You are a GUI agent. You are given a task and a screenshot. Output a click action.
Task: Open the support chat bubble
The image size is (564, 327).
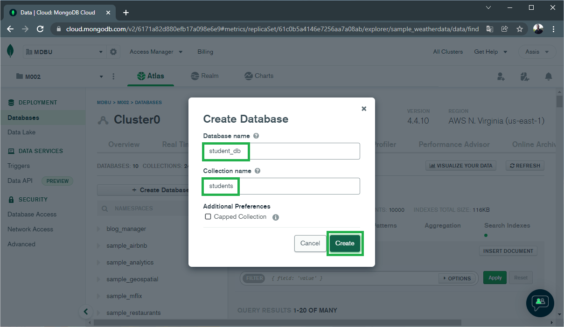(x=540, y=303)
